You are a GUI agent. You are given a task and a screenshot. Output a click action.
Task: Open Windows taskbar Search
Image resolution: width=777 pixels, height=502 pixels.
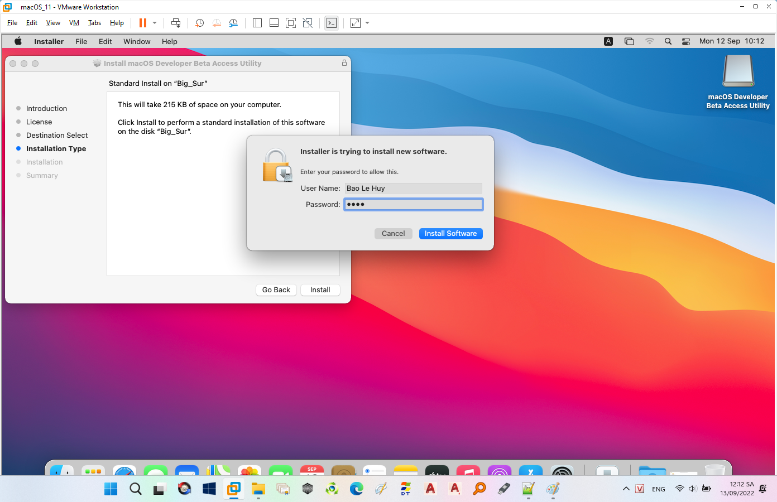point(136,489)
